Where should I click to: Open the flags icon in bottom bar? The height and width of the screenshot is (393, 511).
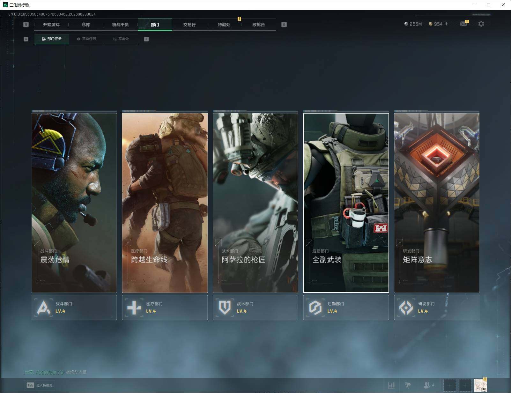click(408, 385)
